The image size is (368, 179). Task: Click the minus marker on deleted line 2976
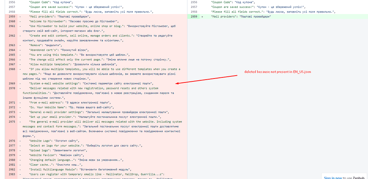[x=20, y=140]
